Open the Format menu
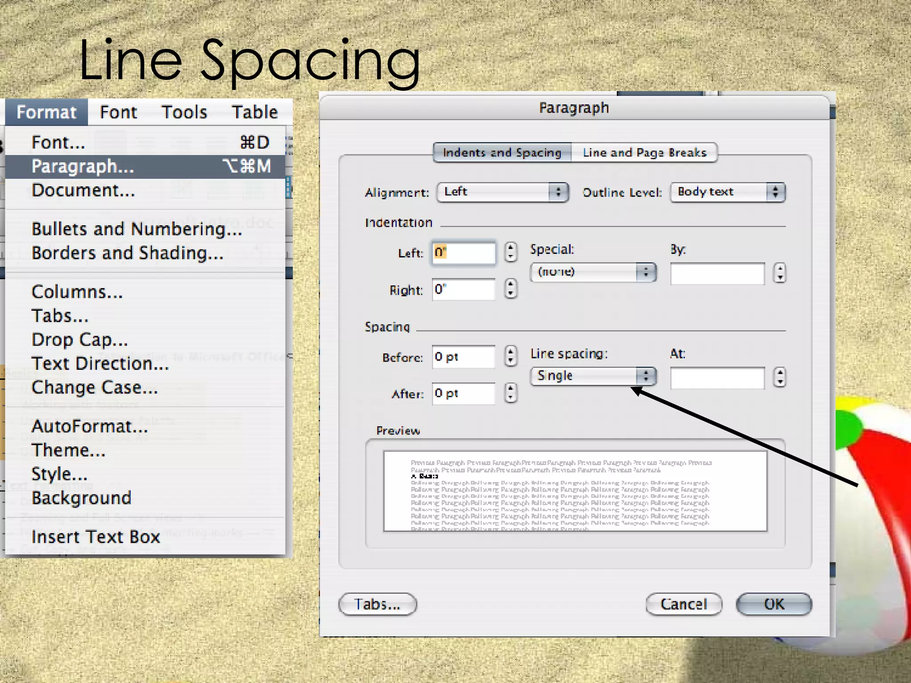 (46, 112)
